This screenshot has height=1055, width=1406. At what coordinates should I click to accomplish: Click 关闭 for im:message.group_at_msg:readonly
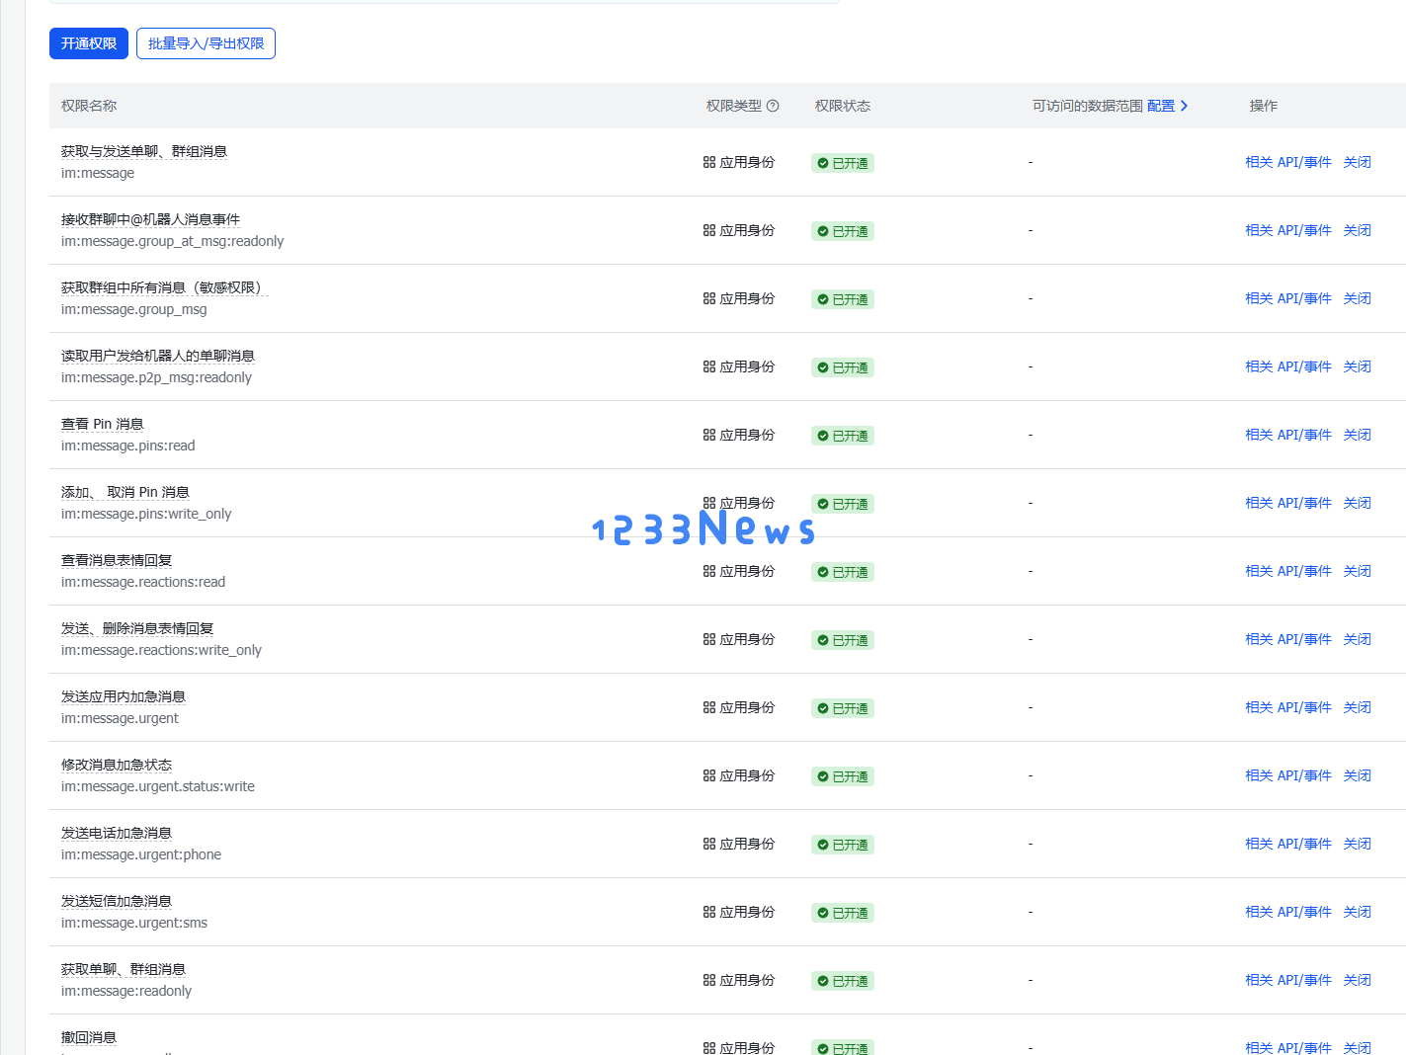coord(1357,230)
